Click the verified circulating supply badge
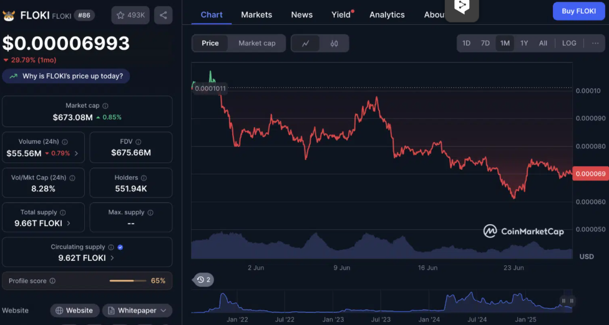 tap(120, 247)
